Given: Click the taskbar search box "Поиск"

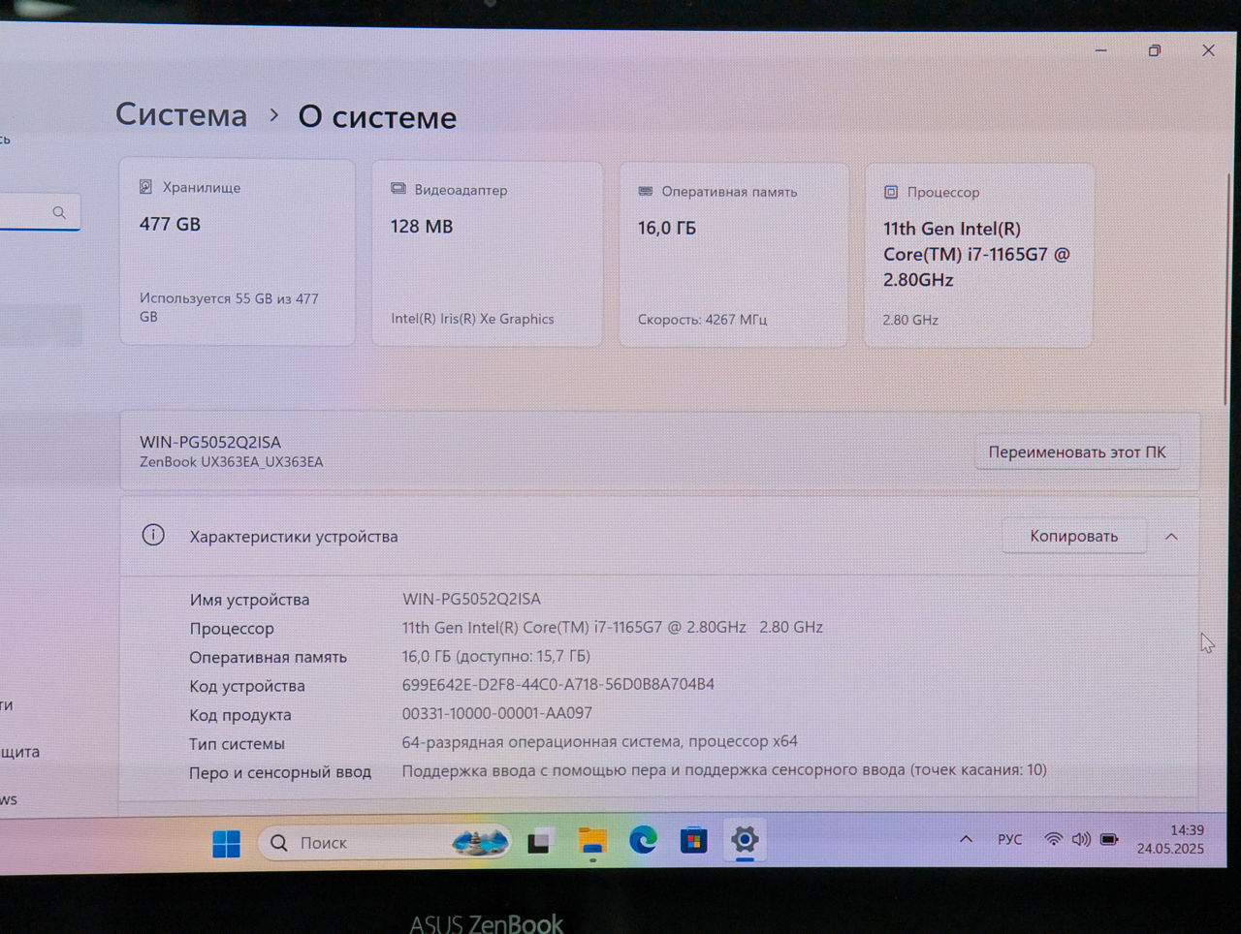Looking at the screenshot, I should pos(385,843).
